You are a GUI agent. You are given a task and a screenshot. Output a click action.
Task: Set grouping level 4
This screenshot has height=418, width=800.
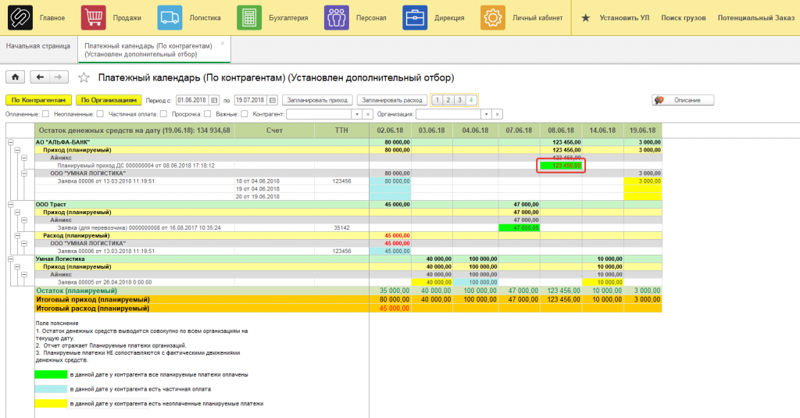click(x=471, y=100)
